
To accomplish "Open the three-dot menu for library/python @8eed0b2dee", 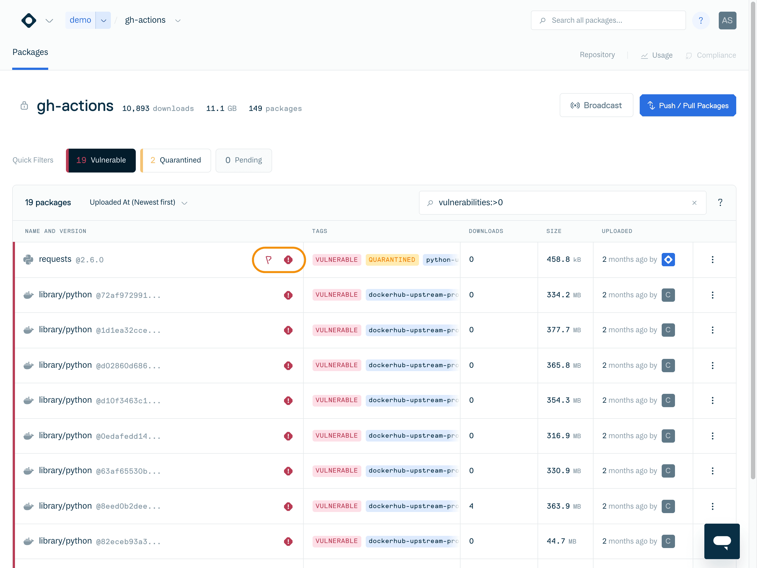I will [x=712, y=506].
